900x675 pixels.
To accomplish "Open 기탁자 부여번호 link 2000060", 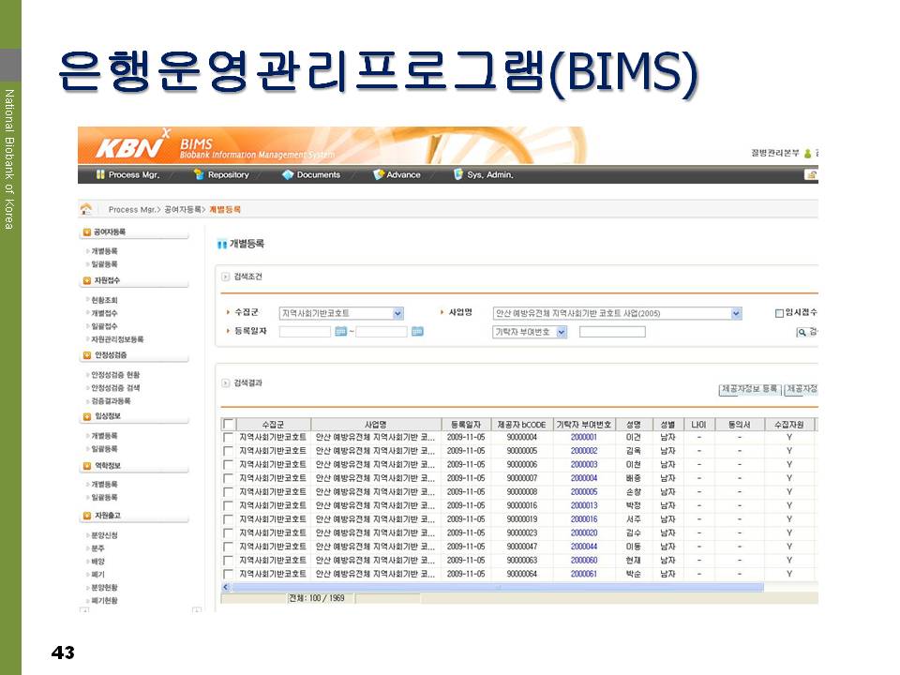I will 584,561.
